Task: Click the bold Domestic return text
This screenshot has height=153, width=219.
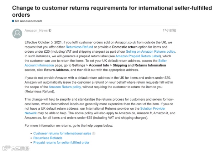Action: (x=125, y=47)
